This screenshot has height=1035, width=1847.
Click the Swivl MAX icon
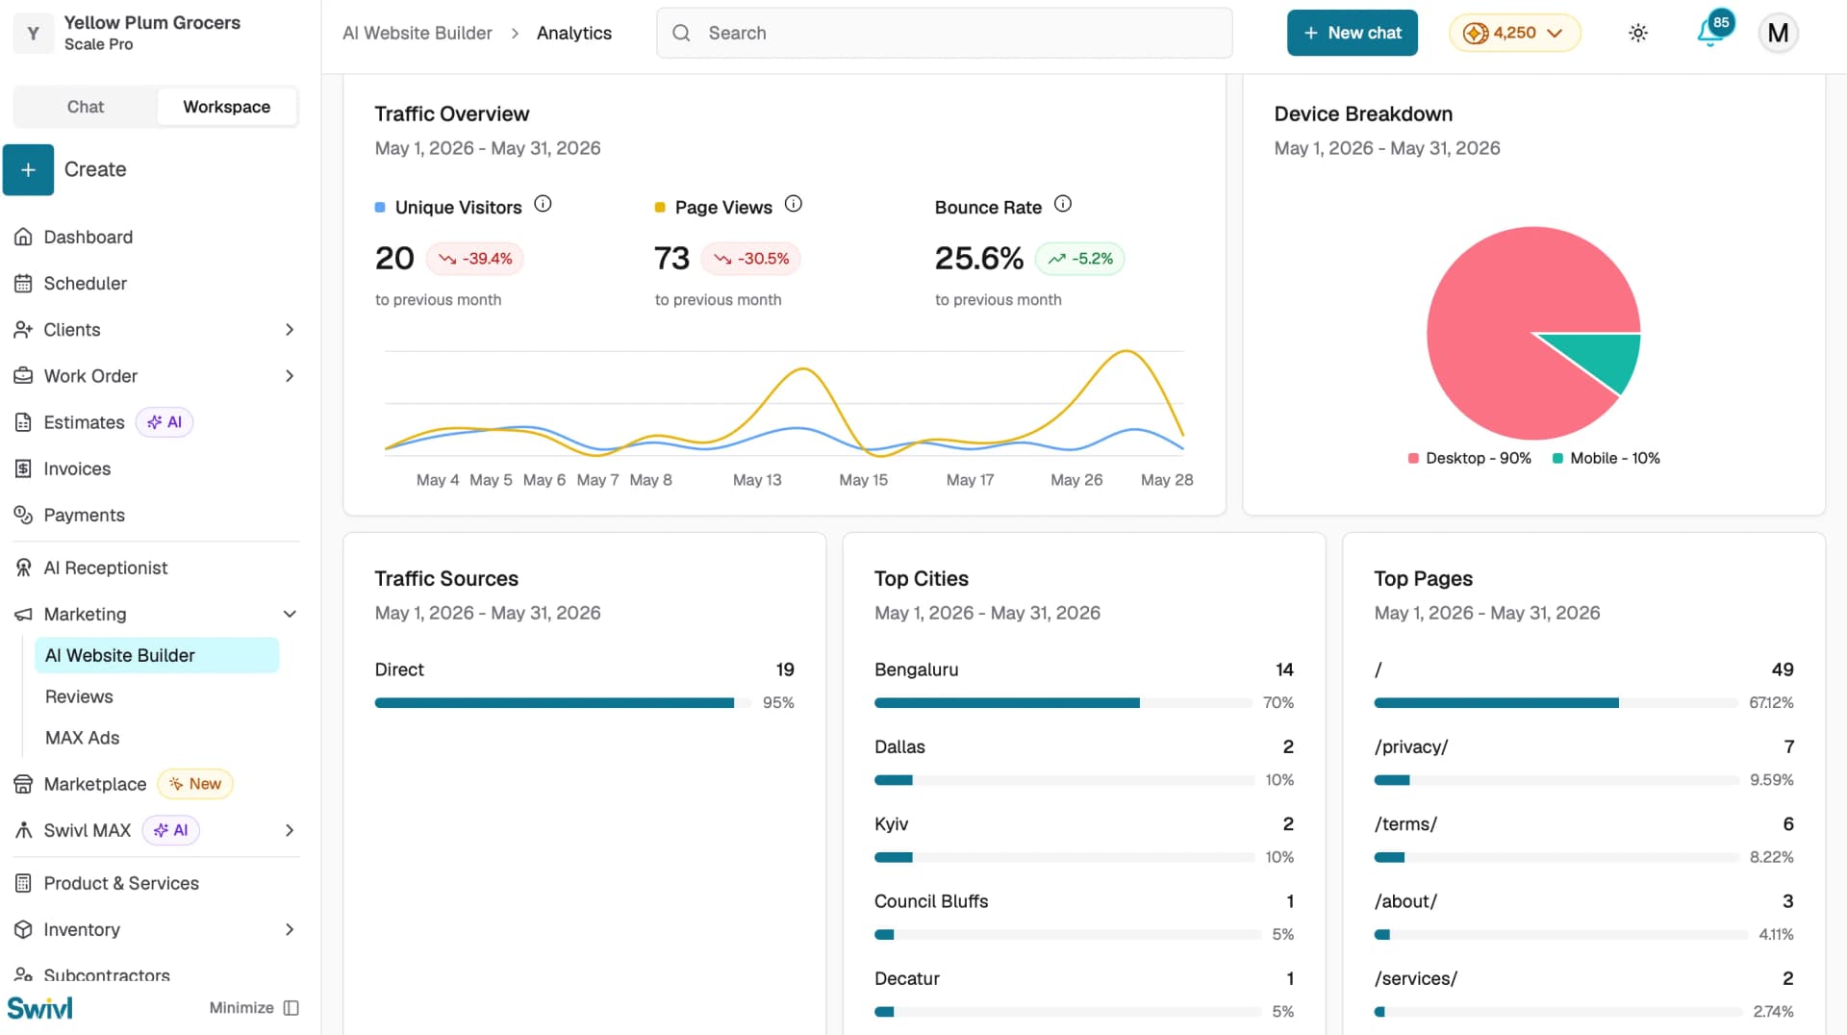tap(23, 830)
